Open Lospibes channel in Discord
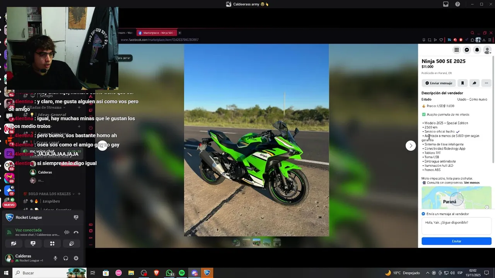The width and height of the screenshot is (495, 278). [x=51, y=201]
